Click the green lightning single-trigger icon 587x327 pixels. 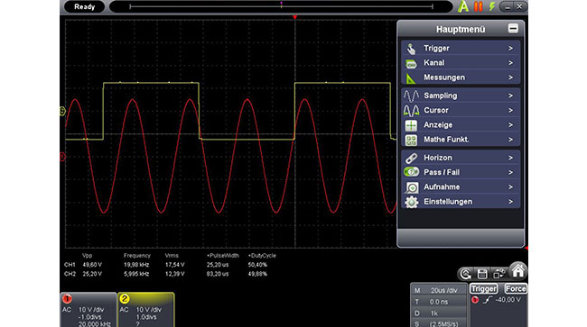pos(491,6)
